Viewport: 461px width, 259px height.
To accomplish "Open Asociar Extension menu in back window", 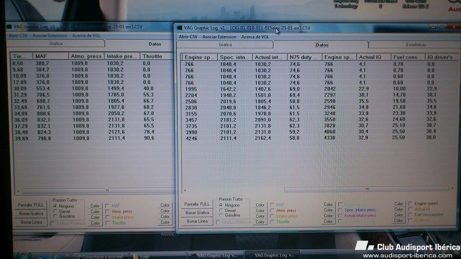I will pyautogui.click(x=50, y=35).
